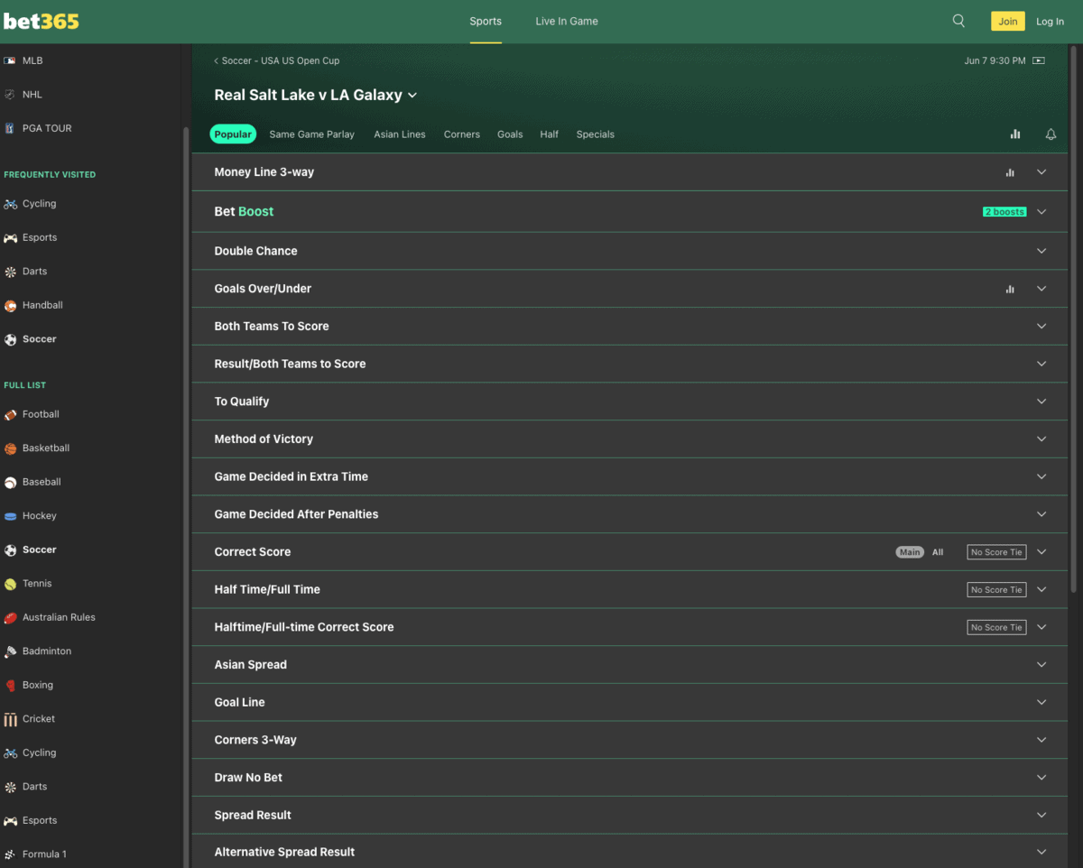This screenshot has width=1083, height=868.
Task: Expand the Bet Boost section
Action: point(1041,212)
